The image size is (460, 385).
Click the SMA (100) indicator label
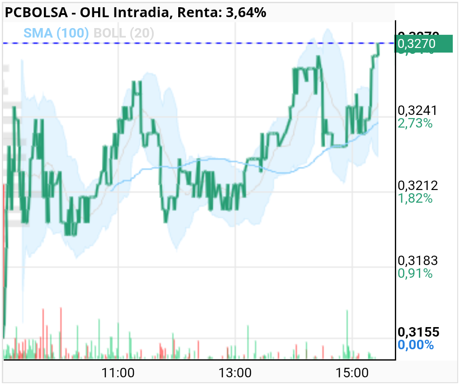(56, 33)
